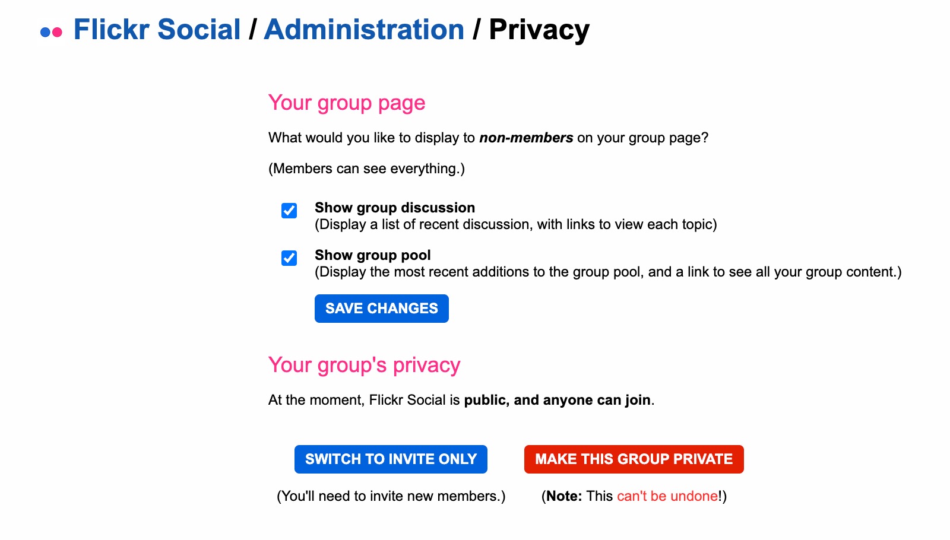The image size is (950, 540).
Task: Click the red can't be undone text
Action: [667, 496]
